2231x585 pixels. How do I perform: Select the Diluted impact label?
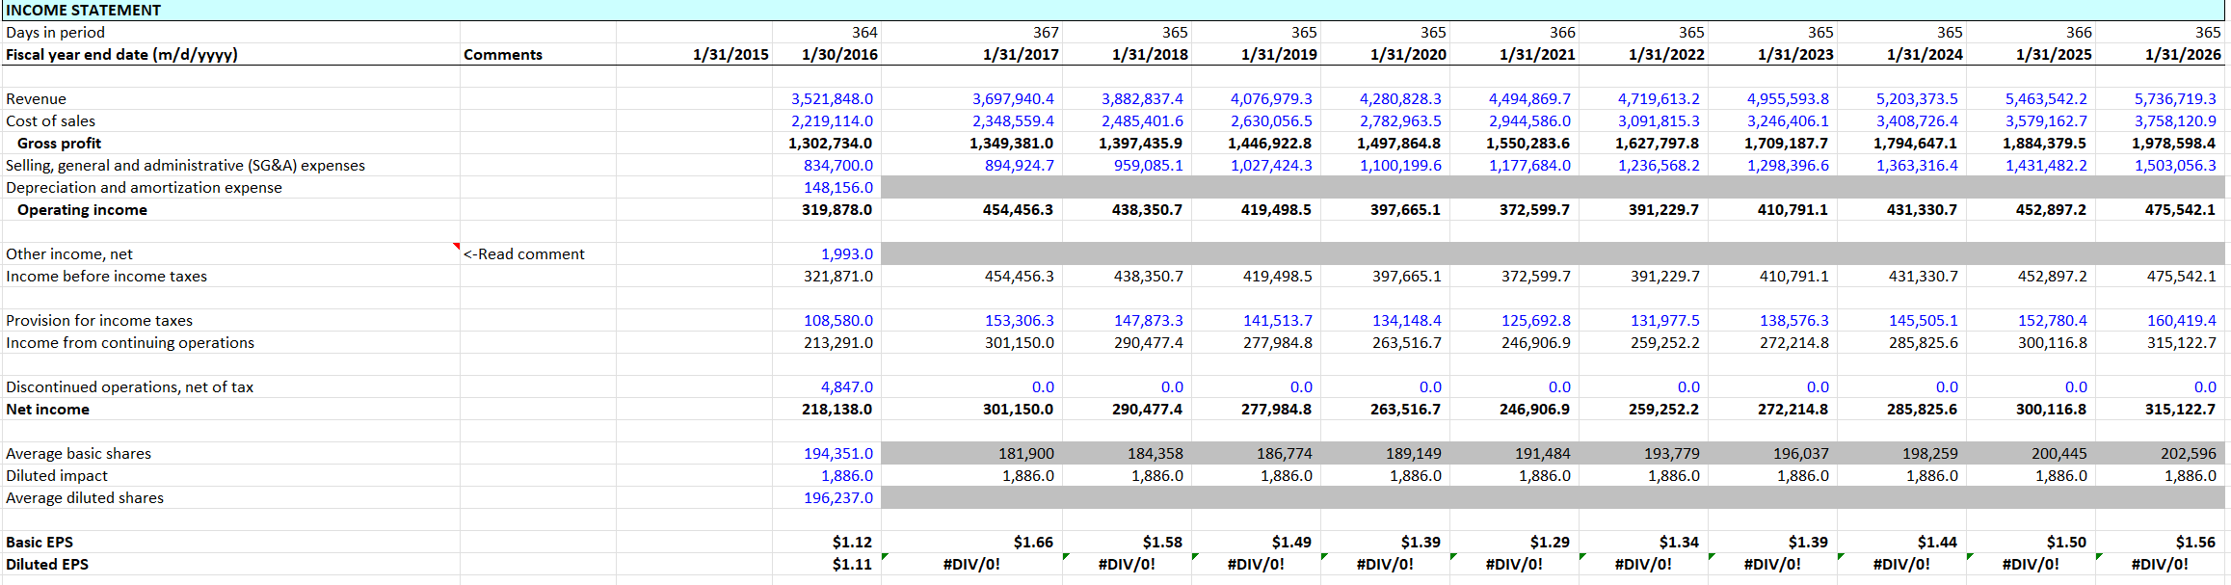tap(57, 475)
